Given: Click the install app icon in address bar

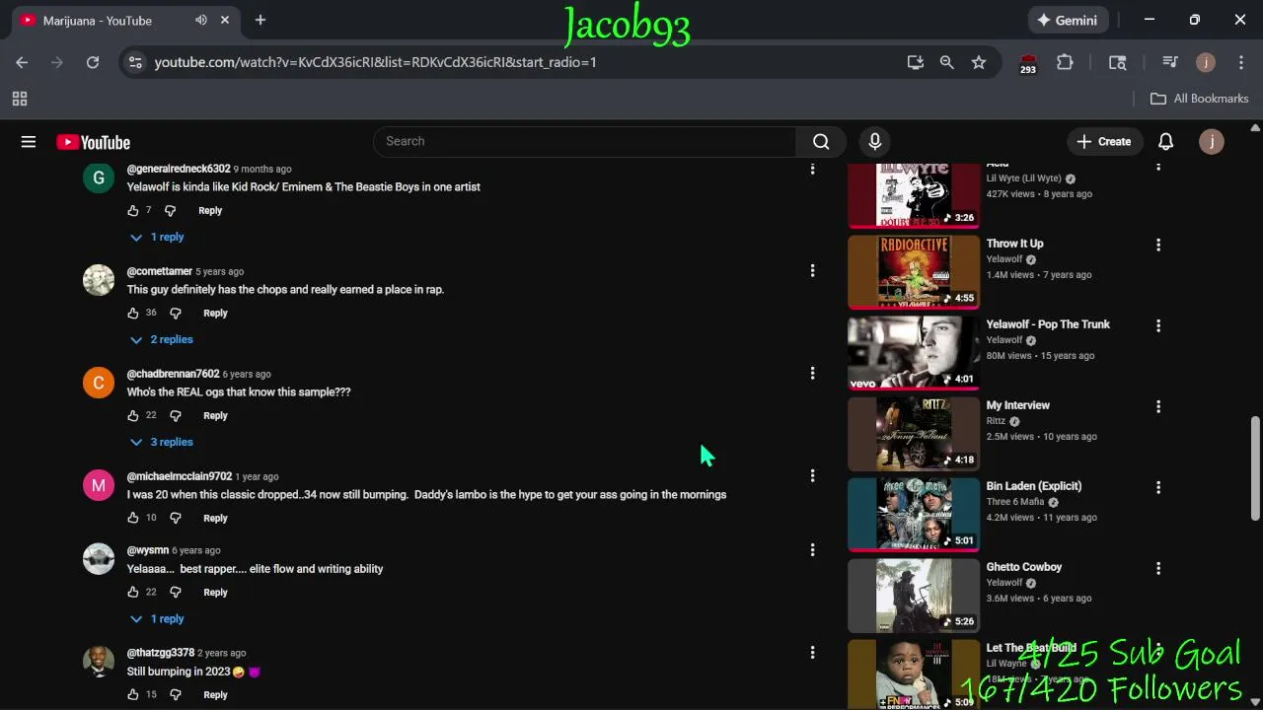Looking at the screenshot, I should point(916,62).
